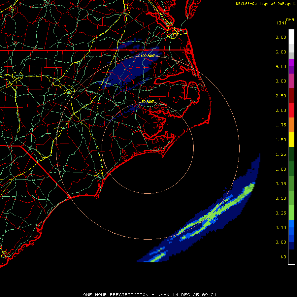Click the 0.00 legend value
297x297 pixels.
click(x=281, y=242)
